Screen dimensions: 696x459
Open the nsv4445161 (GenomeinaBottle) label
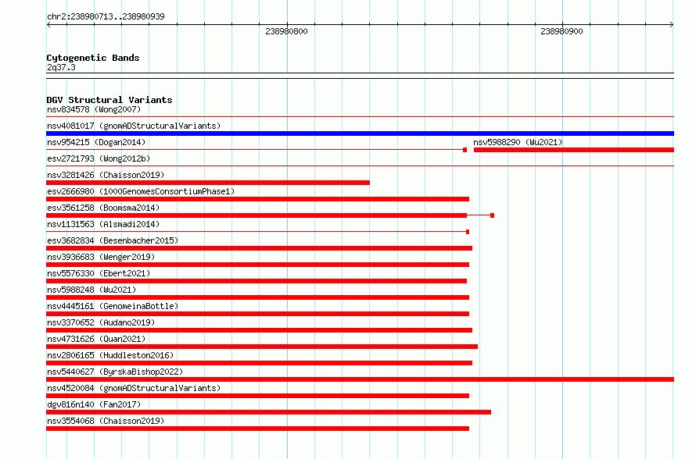click(113, 306)
